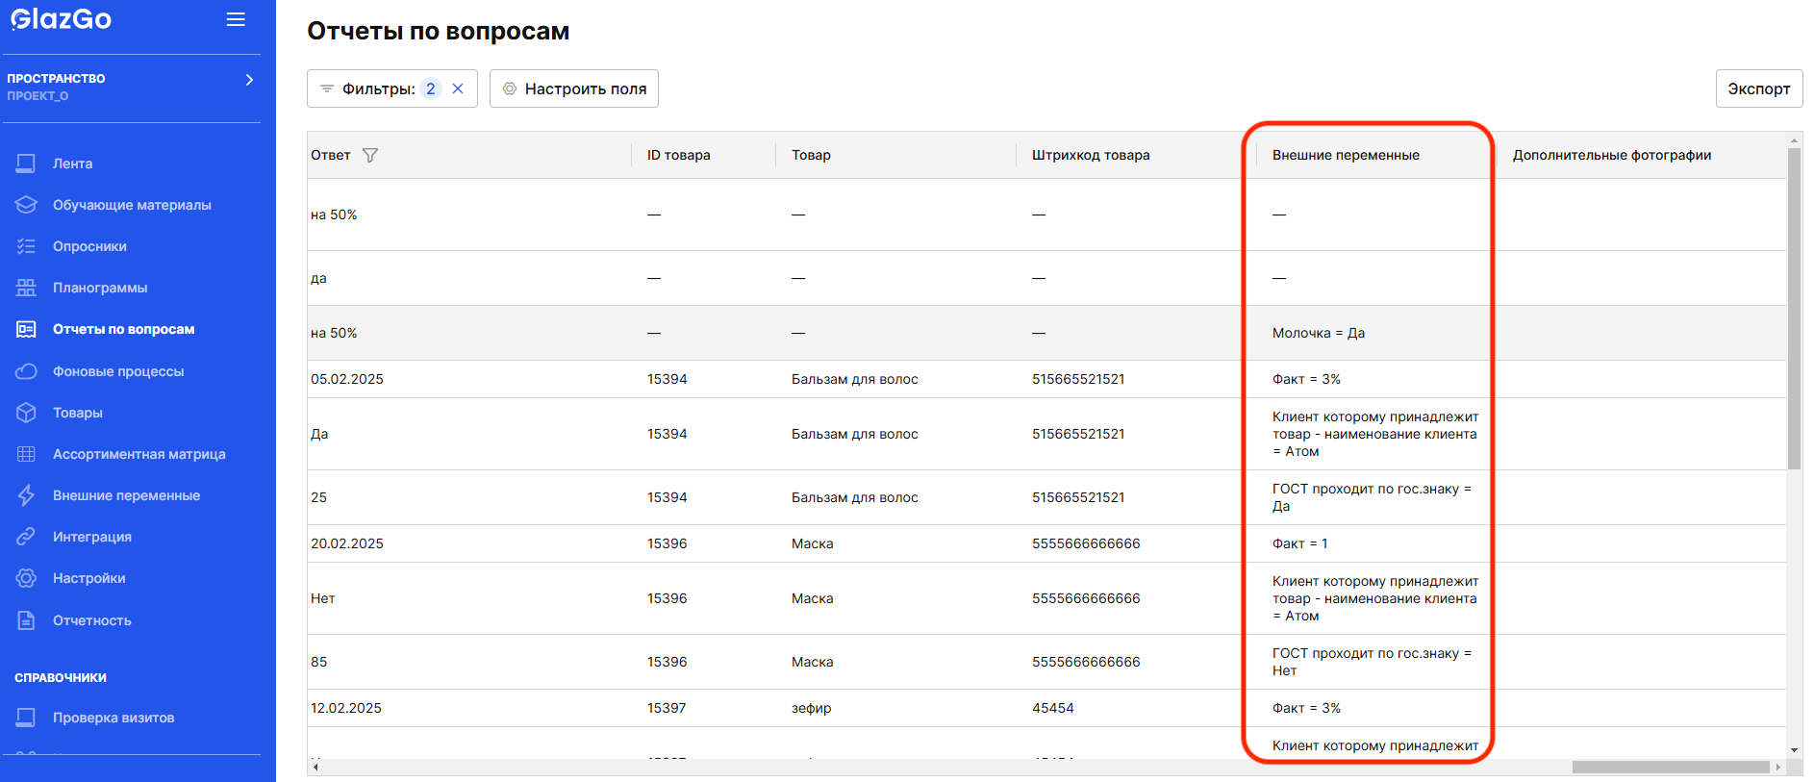
Task: Click the Ассортиментная матрица grid icon
Action: click(26, 454)
